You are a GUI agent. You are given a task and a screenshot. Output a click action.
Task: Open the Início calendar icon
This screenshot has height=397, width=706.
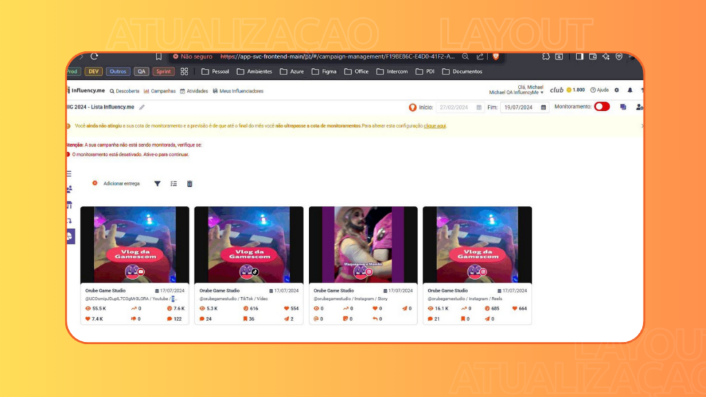click(479, 108)
